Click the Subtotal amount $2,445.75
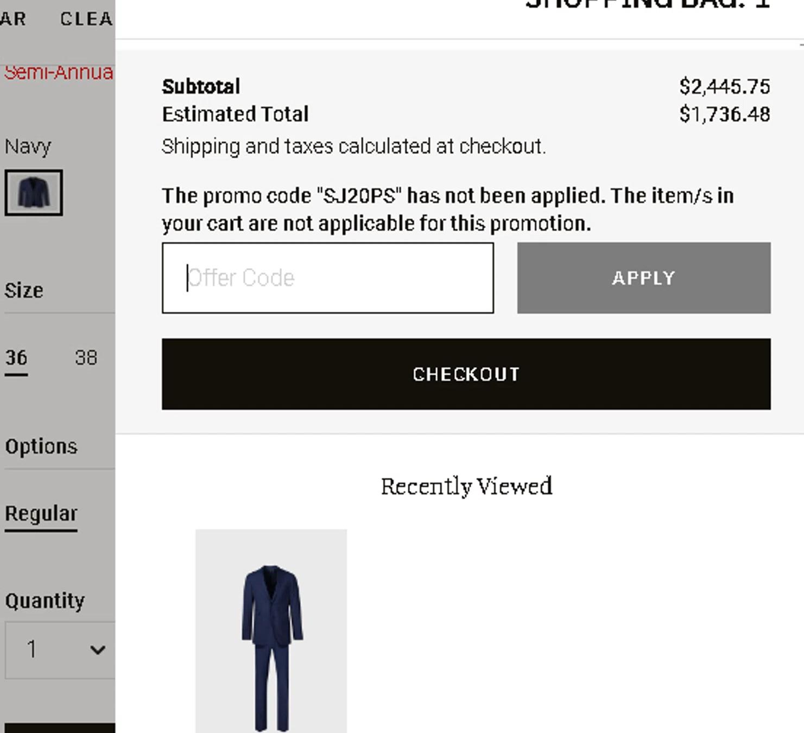Viewport: 804px width, 733px height. point(724,86)
